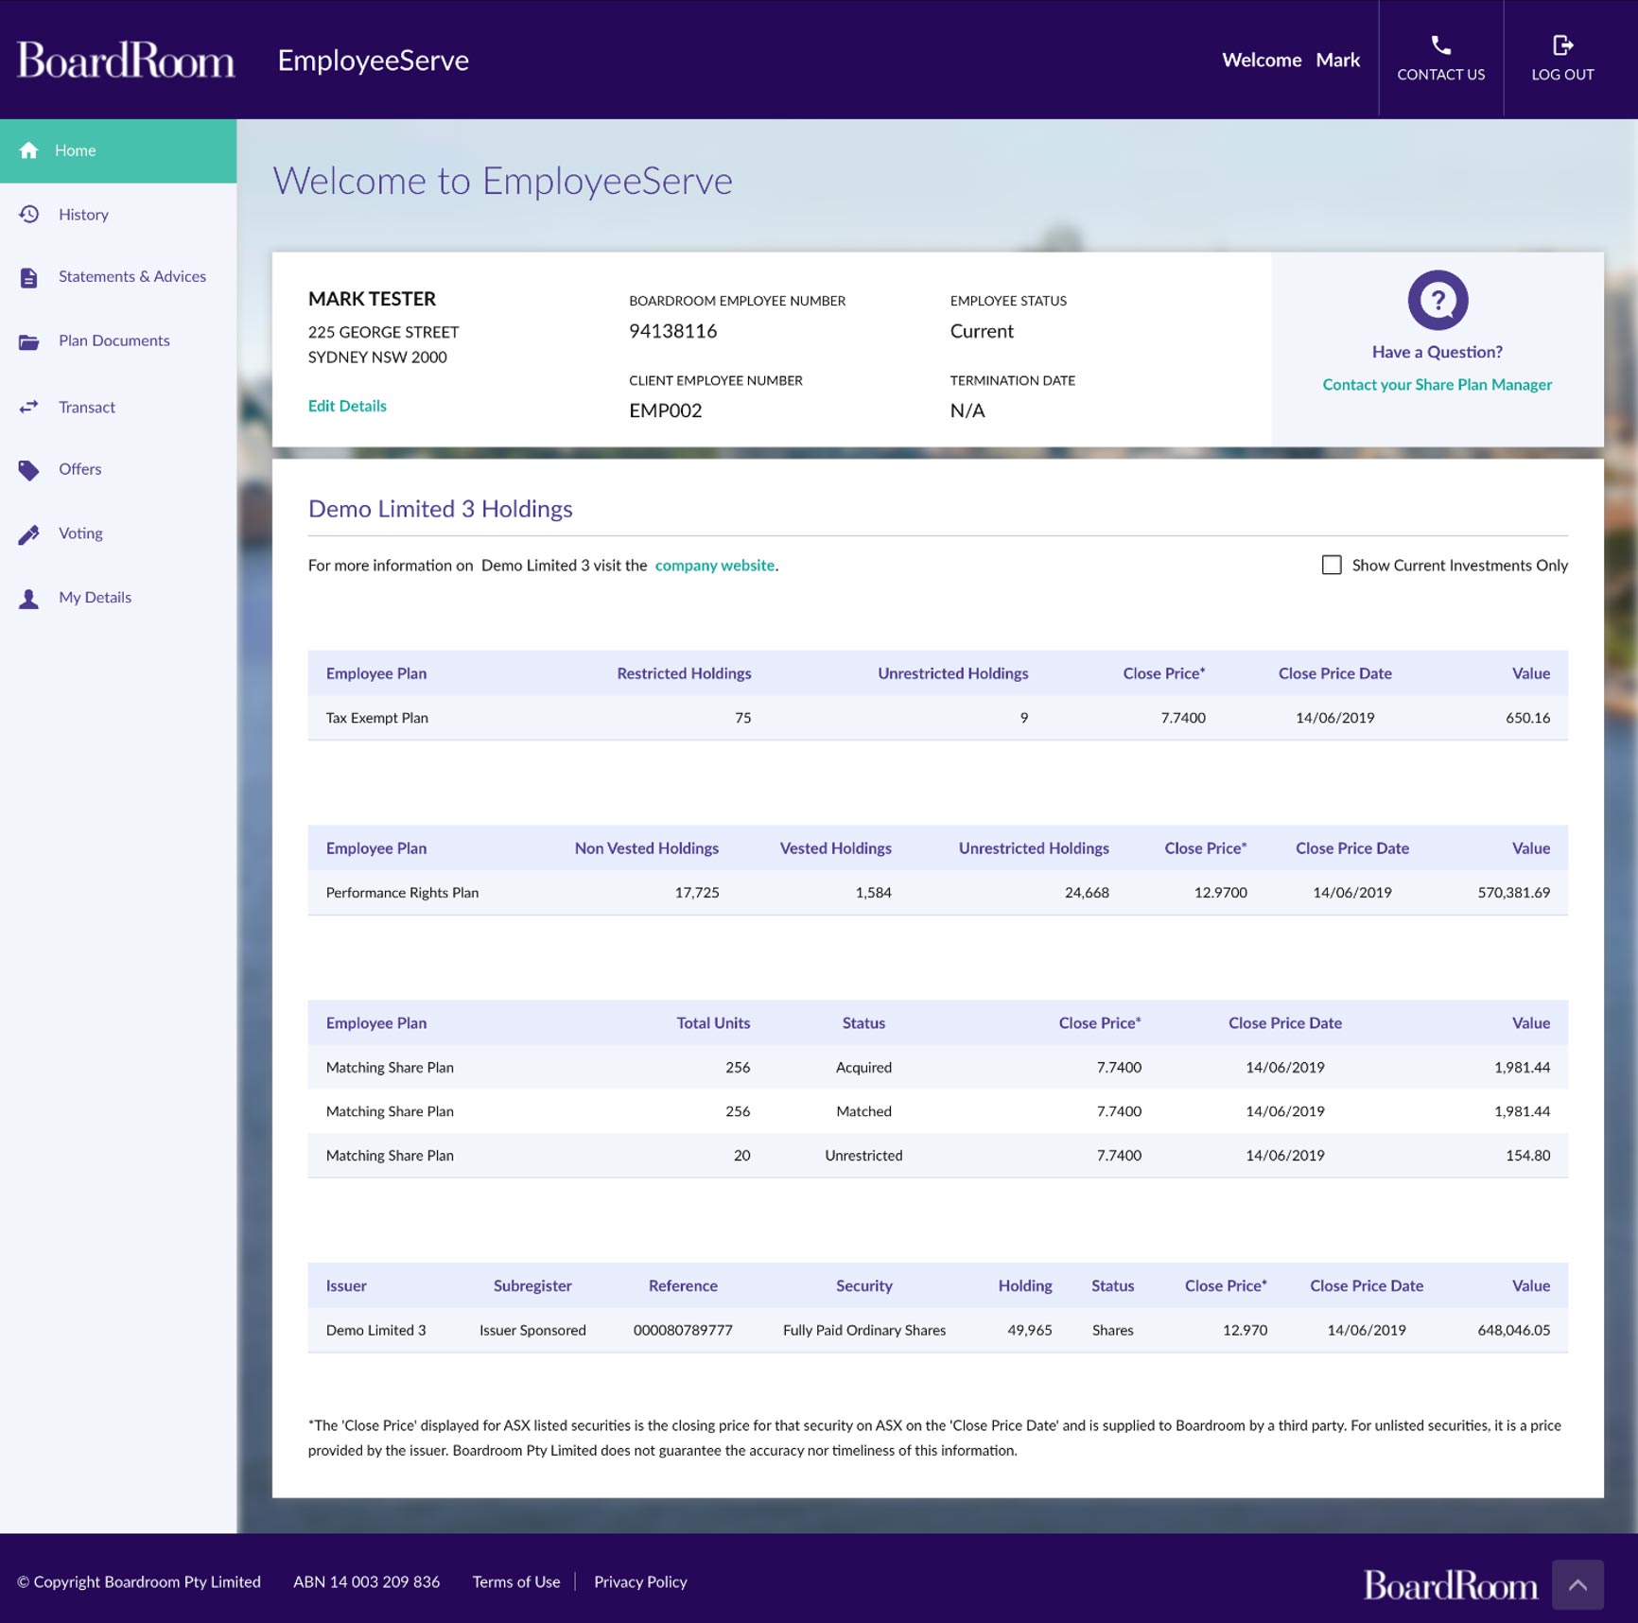Open Statements & Advices section
Viewport: 1638px width, 1623px height.
(x=118, y=277)
